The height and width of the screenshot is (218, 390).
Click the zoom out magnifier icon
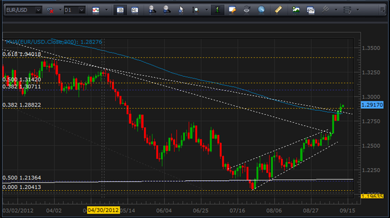coord(167,10)
